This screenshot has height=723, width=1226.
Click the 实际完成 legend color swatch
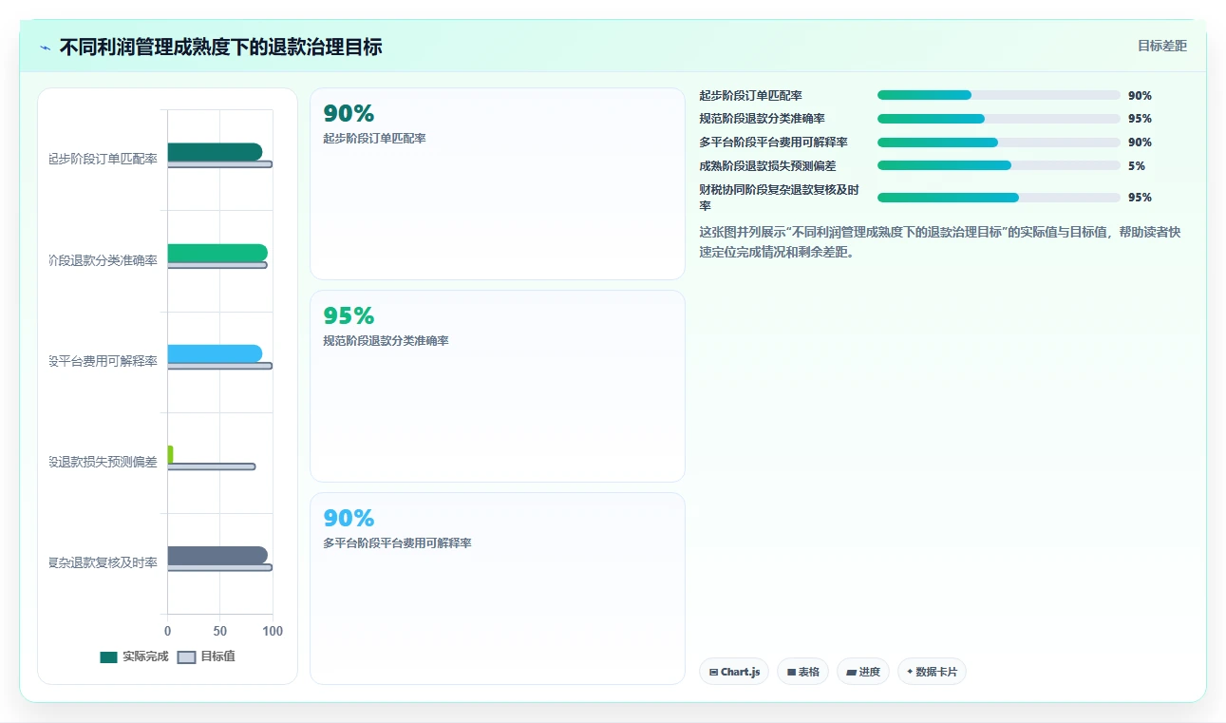point(108,656)
